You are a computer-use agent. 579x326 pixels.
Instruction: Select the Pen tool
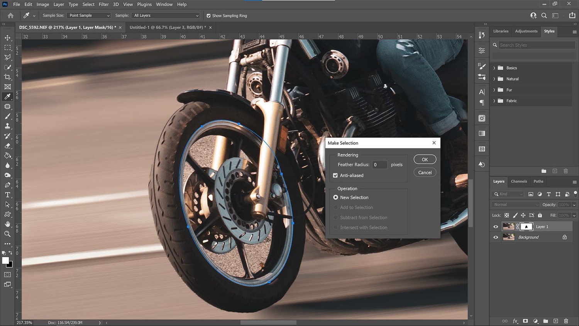pyautogui.click(x=7, y=185)
